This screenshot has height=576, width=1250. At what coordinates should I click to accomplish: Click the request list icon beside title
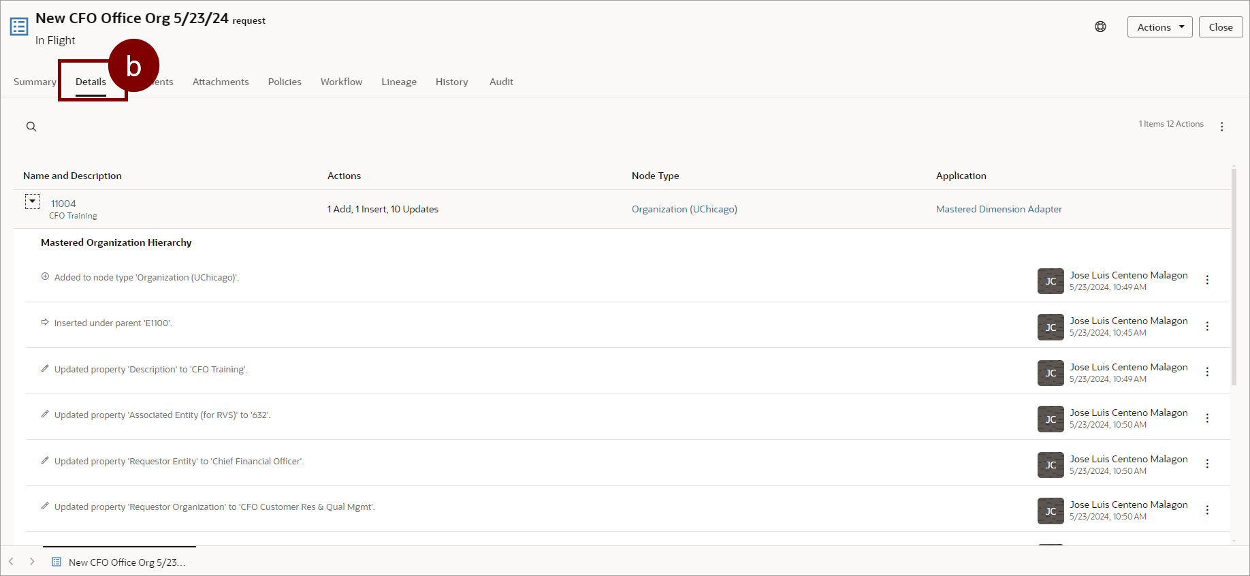(x=19, y=27)
